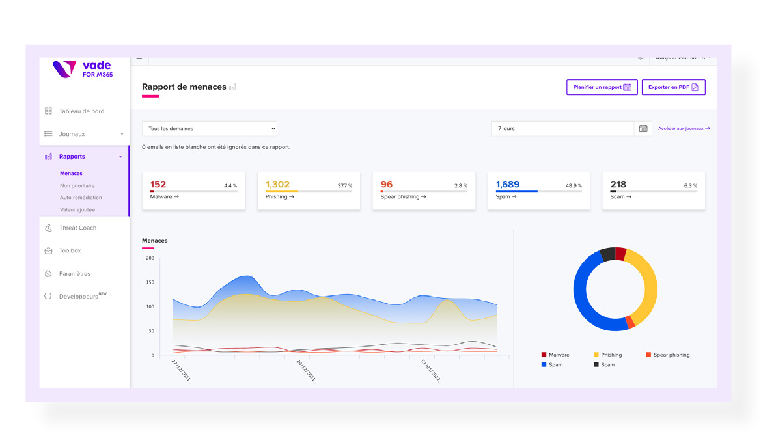Click the Malware count "152"
This screenshot has height=445, width=761.
[158, 184]
